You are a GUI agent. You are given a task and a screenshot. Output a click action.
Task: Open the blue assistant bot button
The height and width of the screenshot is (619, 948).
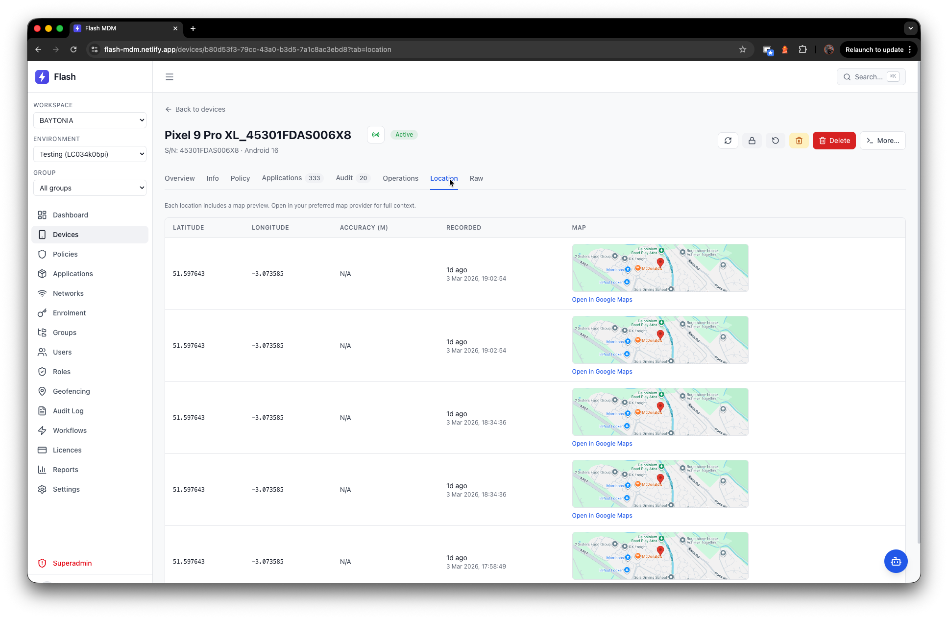[x=896, y=561]
